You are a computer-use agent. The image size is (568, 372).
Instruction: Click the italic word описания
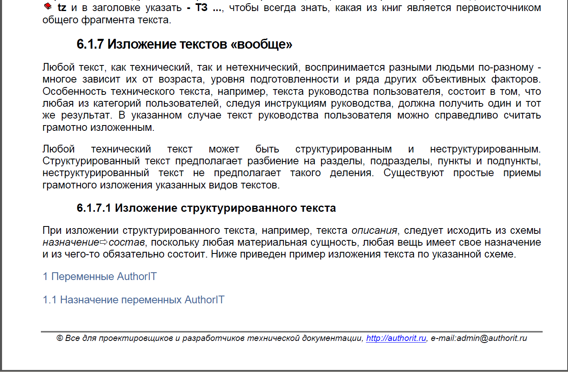tap(374, 231)
